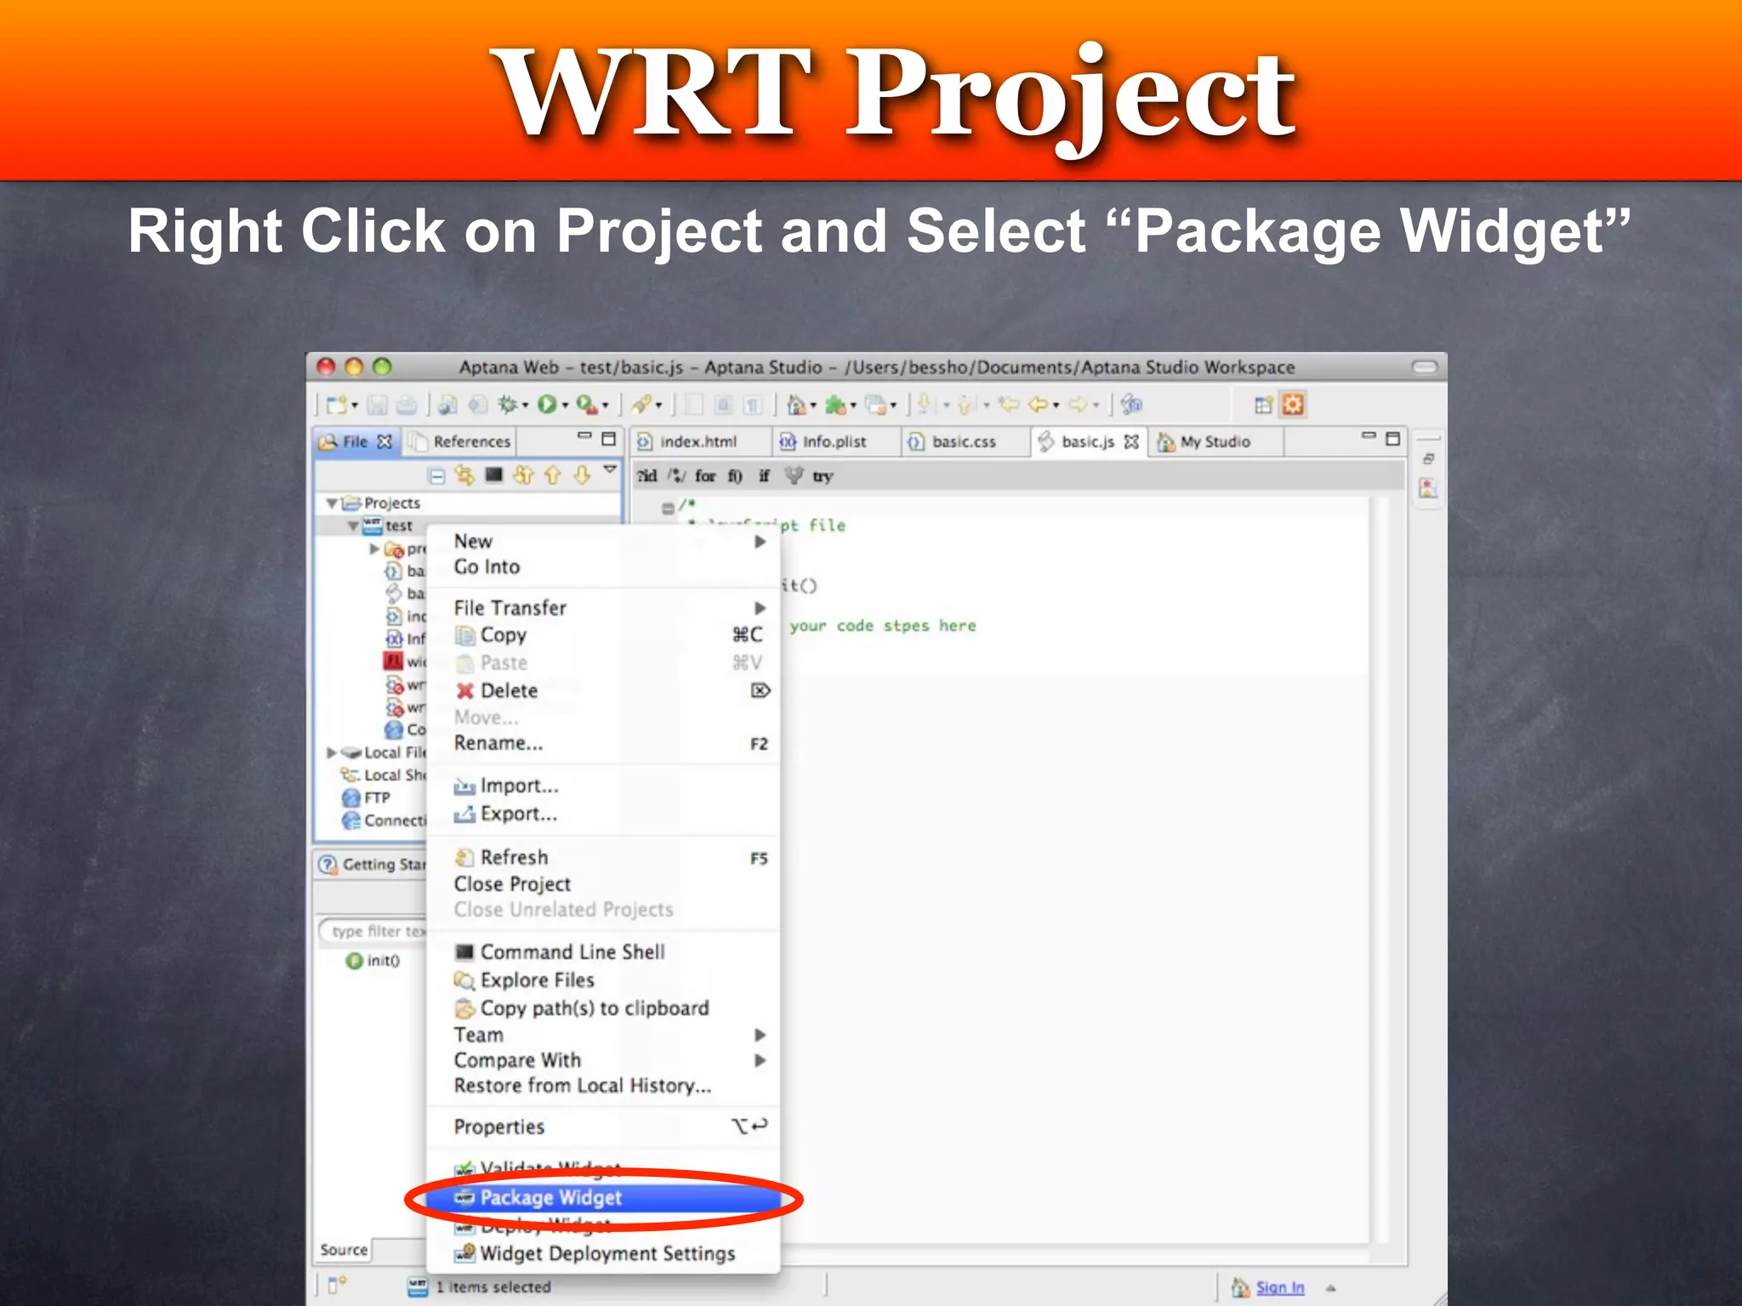Click the 'f()' snippet button in editor toolbar
Image resolution: width=1742 pixels, height=1306 pixels.
735,475
